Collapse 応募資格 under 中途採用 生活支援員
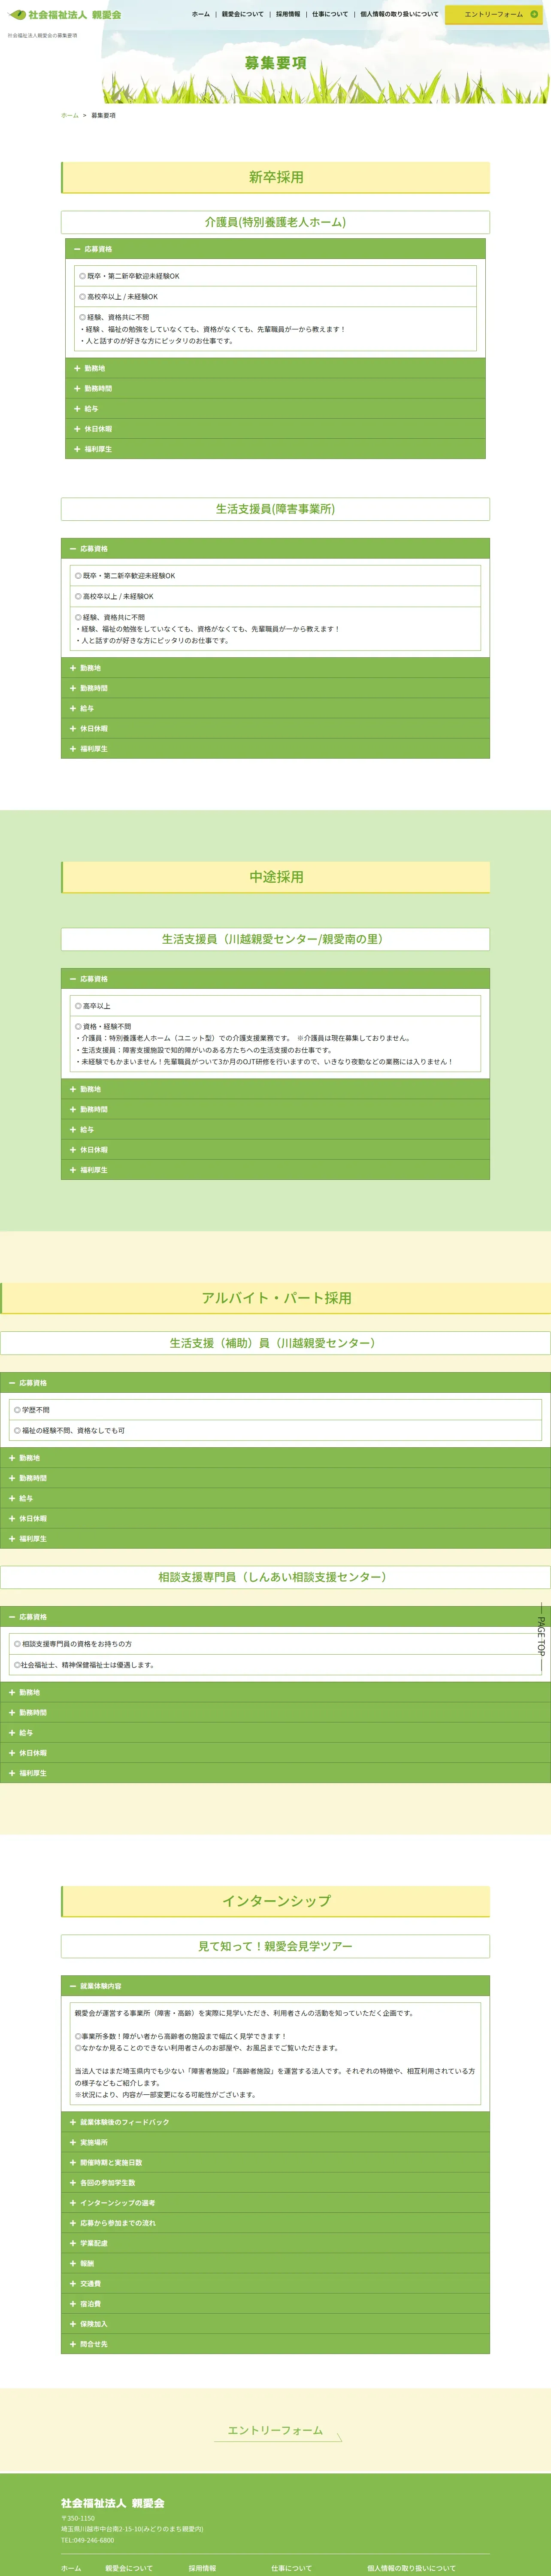 coord(275,979)
